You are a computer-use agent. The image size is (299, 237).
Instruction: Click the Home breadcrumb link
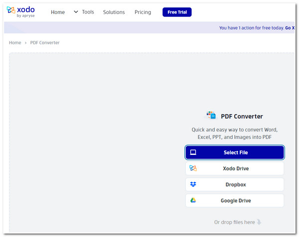pos(15,42)
